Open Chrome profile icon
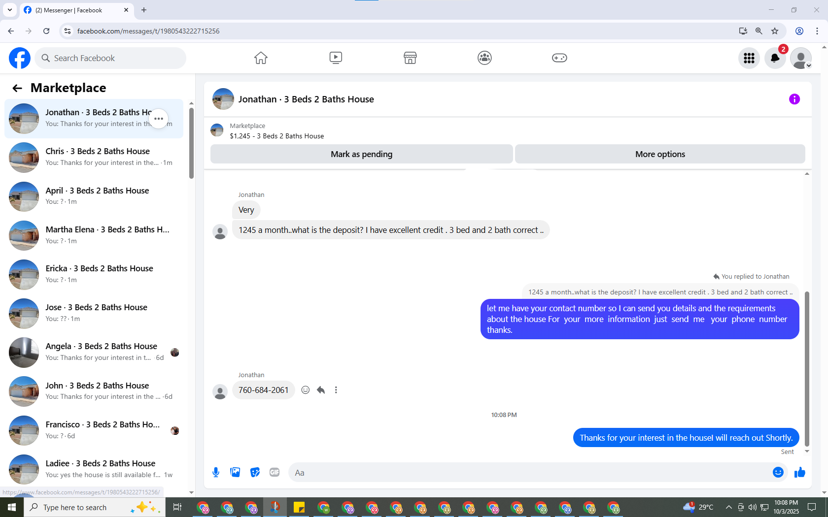Viewport: 828px width, 517px height. (x=799, y=31)
